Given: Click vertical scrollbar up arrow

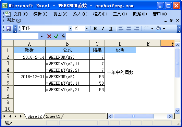Looking at the screenshot, I should pos(177,45).
